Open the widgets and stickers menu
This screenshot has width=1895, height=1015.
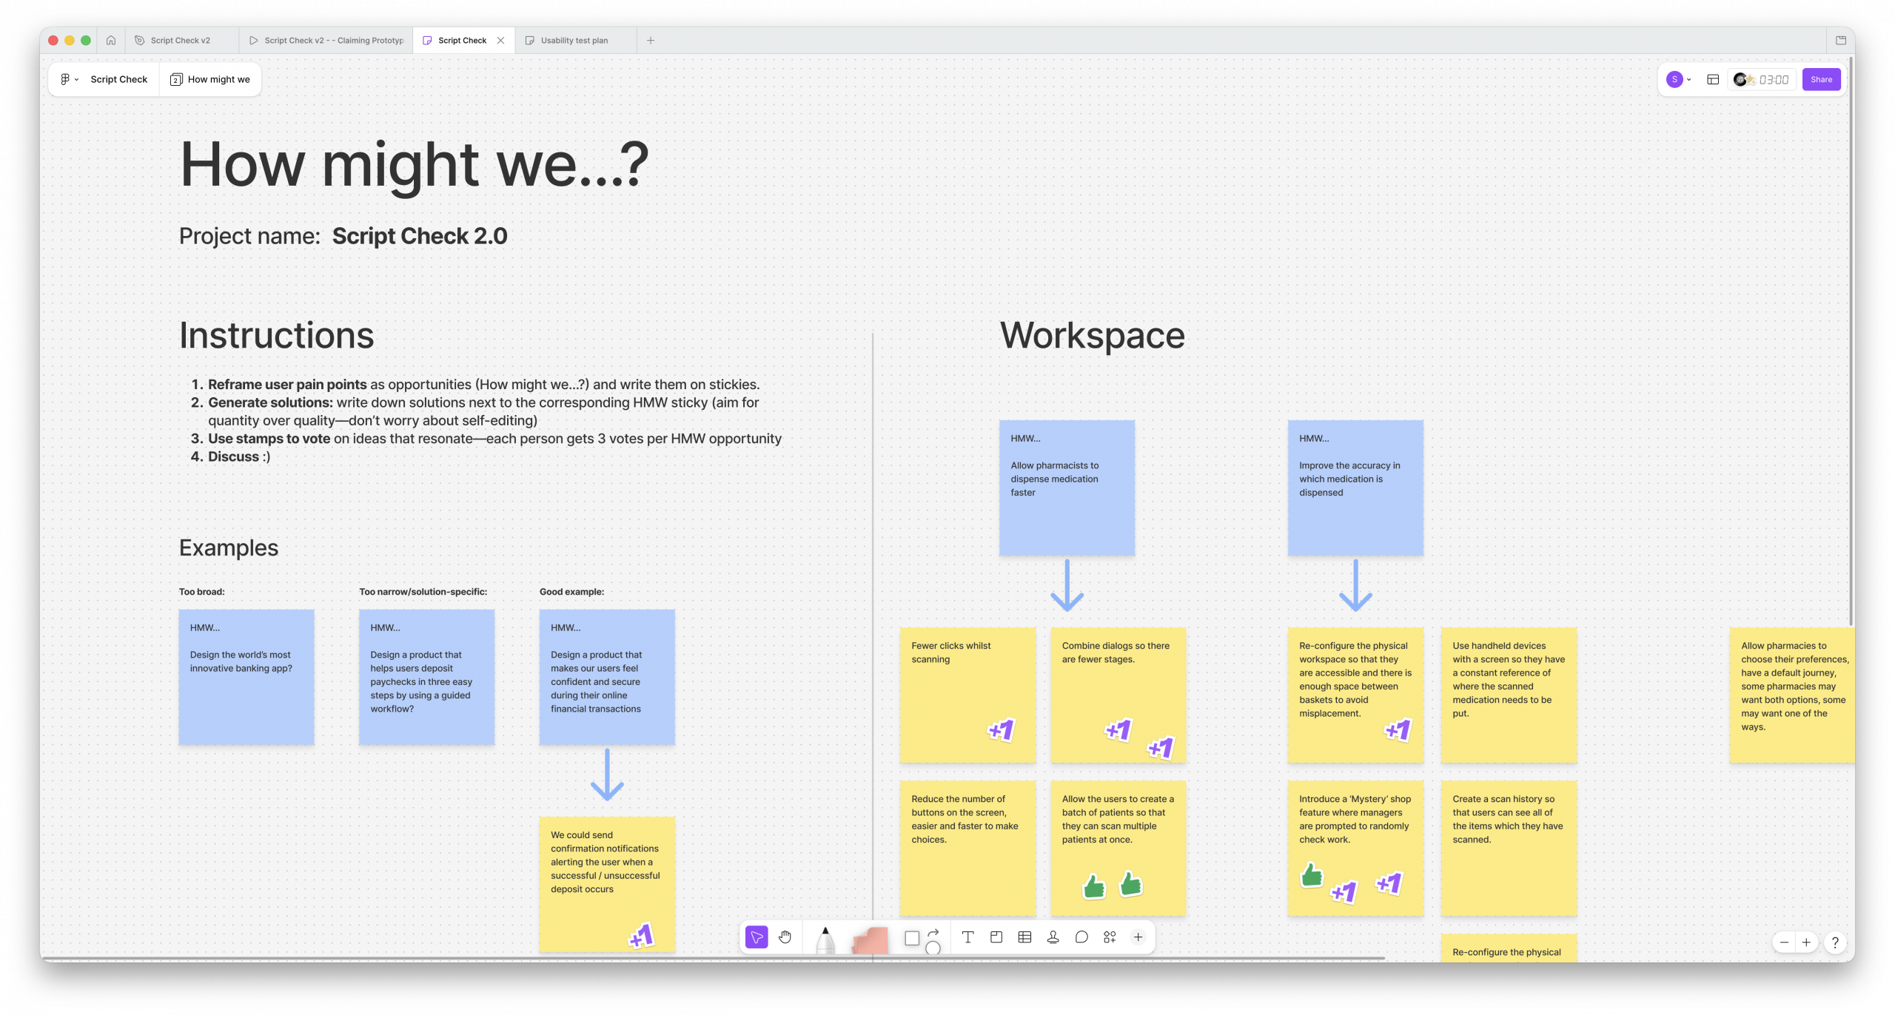point(1110,937)
